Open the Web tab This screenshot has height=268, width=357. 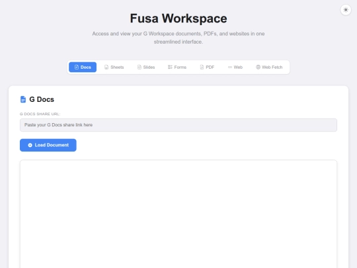(x=235, y=67)
